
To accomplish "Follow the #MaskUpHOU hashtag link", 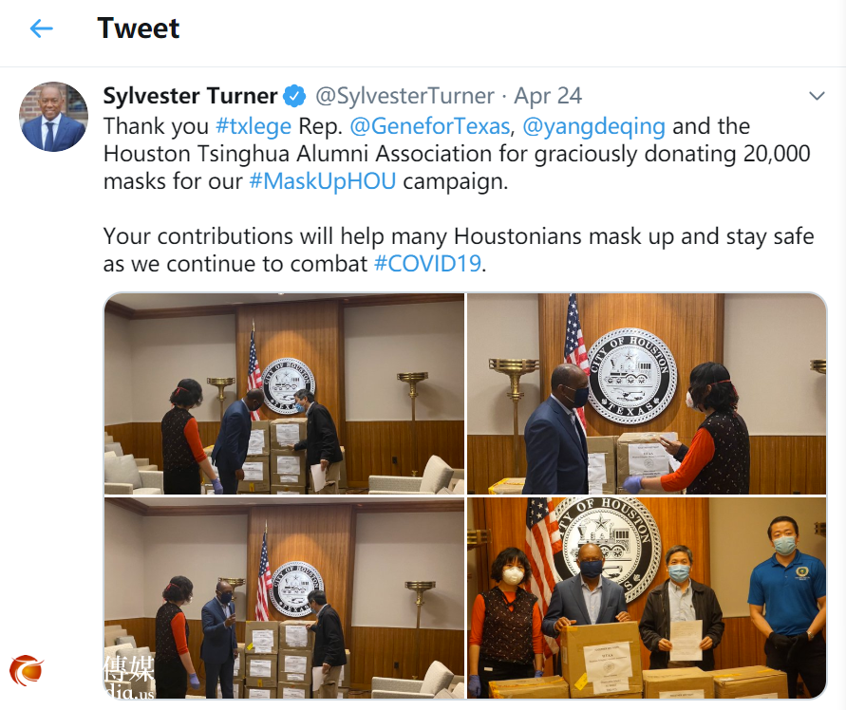I will (x=323, y=181).
